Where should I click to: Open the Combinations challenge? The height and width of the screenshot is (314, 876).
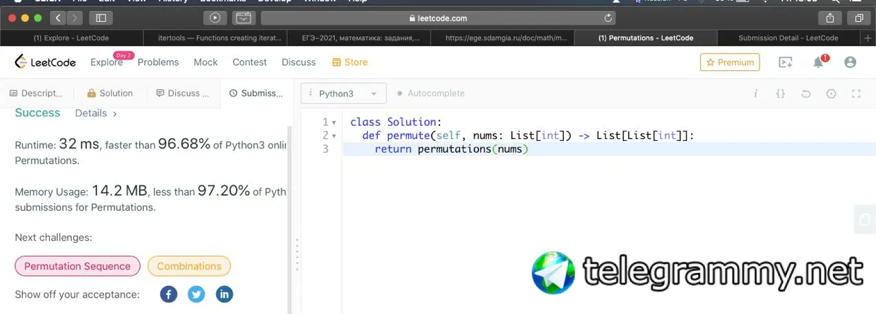click(x=189, y=266)
